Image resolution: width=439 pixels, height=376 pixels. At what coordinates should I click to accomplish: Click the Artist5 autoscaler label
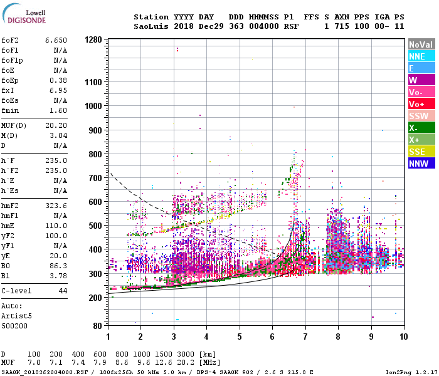point(16,316)
